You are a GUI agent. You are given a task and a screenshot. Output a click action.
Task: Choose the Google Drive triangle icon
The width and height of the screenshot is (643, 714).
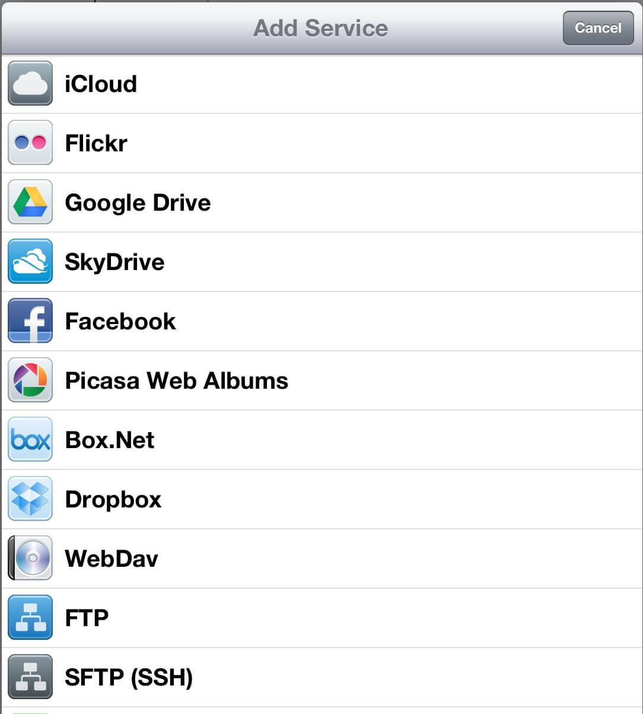point(30,202)
